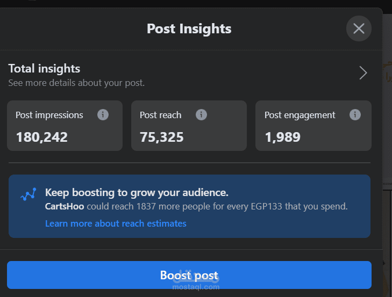Select the Post engagement label
392x297 pixels.
(x=300, y=115)
